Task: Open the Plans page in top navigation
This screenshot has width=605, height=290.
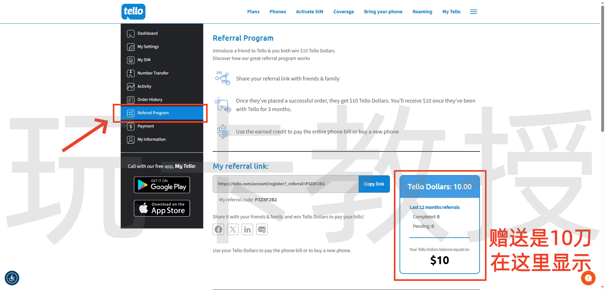Action: (x=253, y=12)
